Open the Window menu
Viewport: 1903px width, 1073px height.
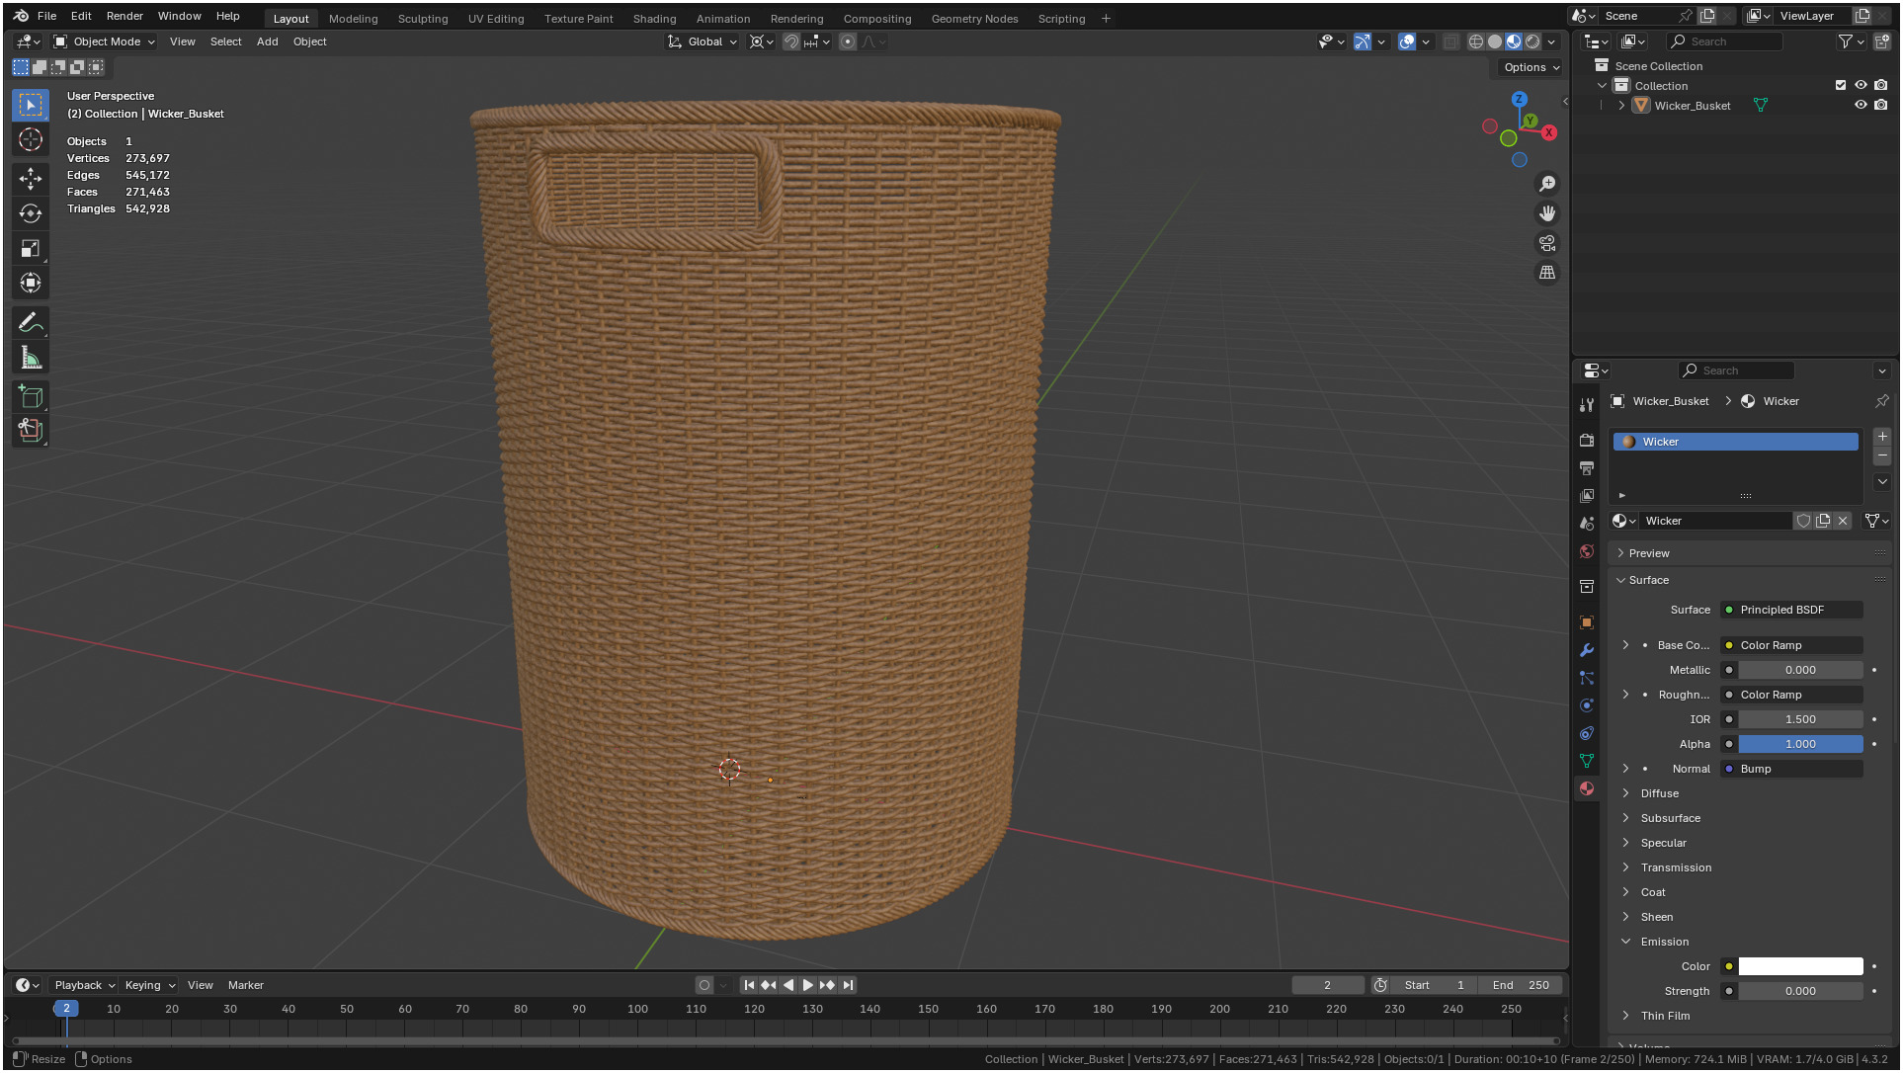point(179,16)
